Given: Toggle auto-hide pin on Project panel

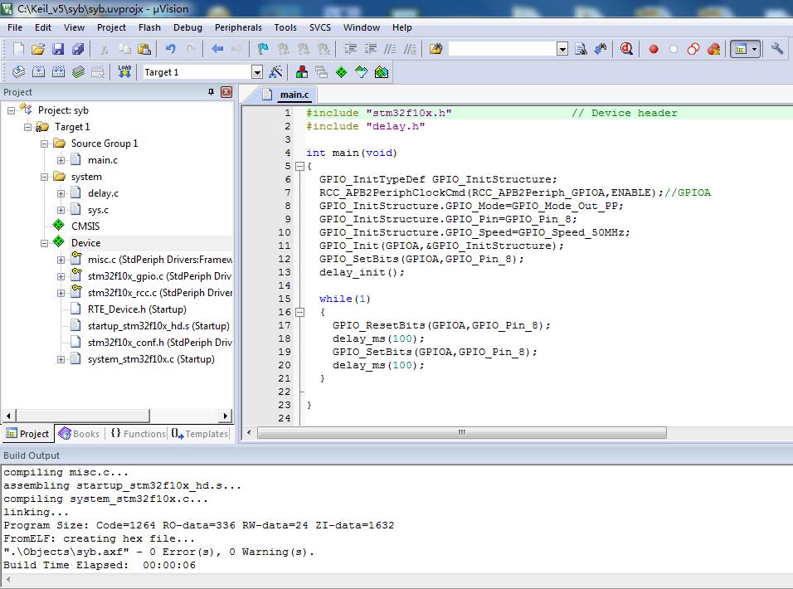Looking at the screenshot, I should pos(211,92).
